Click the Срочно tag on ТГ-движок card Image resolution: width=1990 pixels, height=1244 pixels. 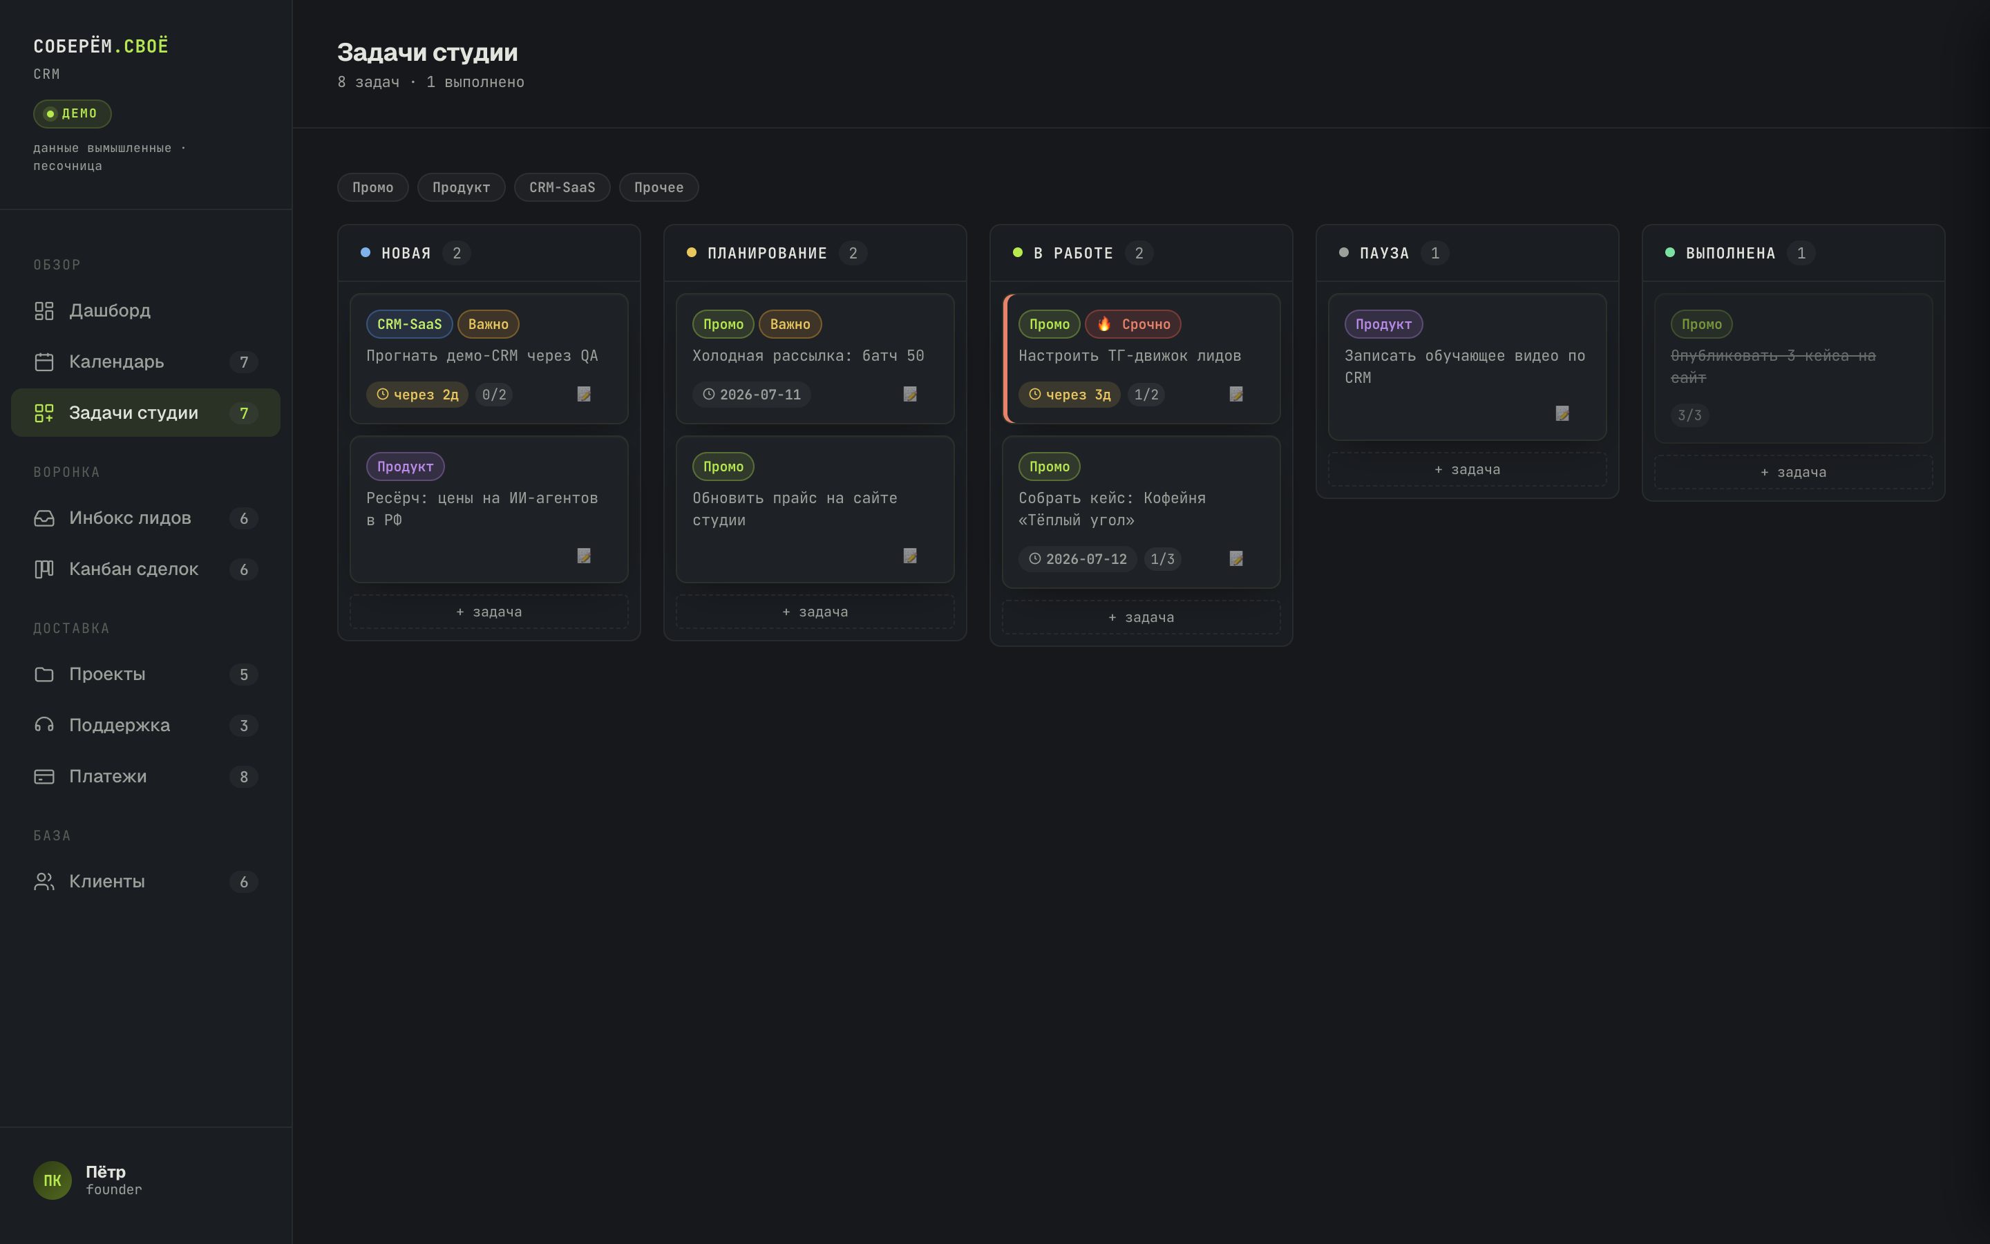1133,324
